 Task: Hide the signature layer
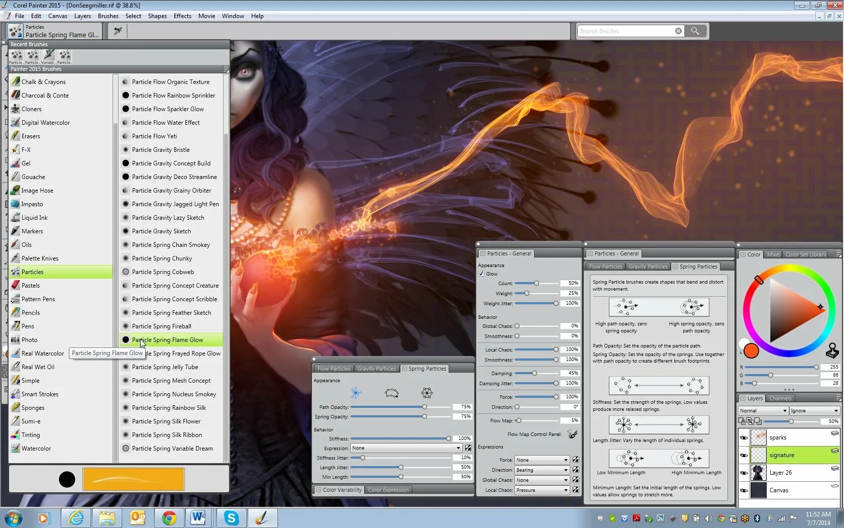[x=744, y=455]
